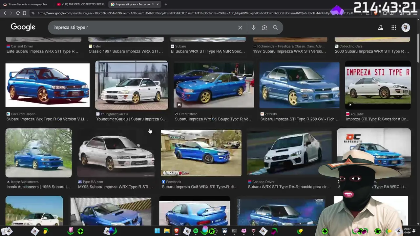The width and height of the screenshot is (420, 236).
Task: Start voice search with the microphone icon
Action: click(x=253, y=28)
